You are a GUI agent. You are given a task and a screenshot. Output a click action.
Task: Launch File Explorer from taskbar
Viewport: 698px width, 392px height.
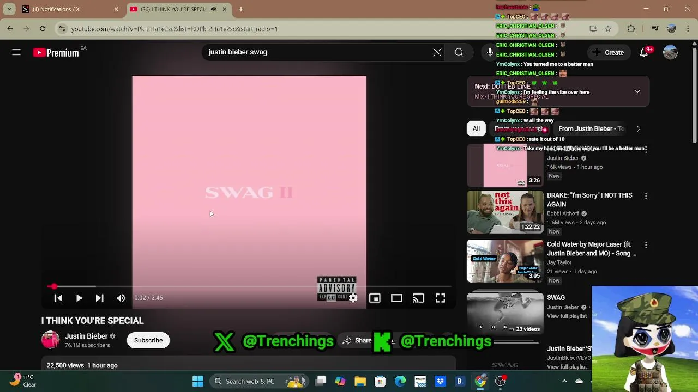click(x=360, y=381)
